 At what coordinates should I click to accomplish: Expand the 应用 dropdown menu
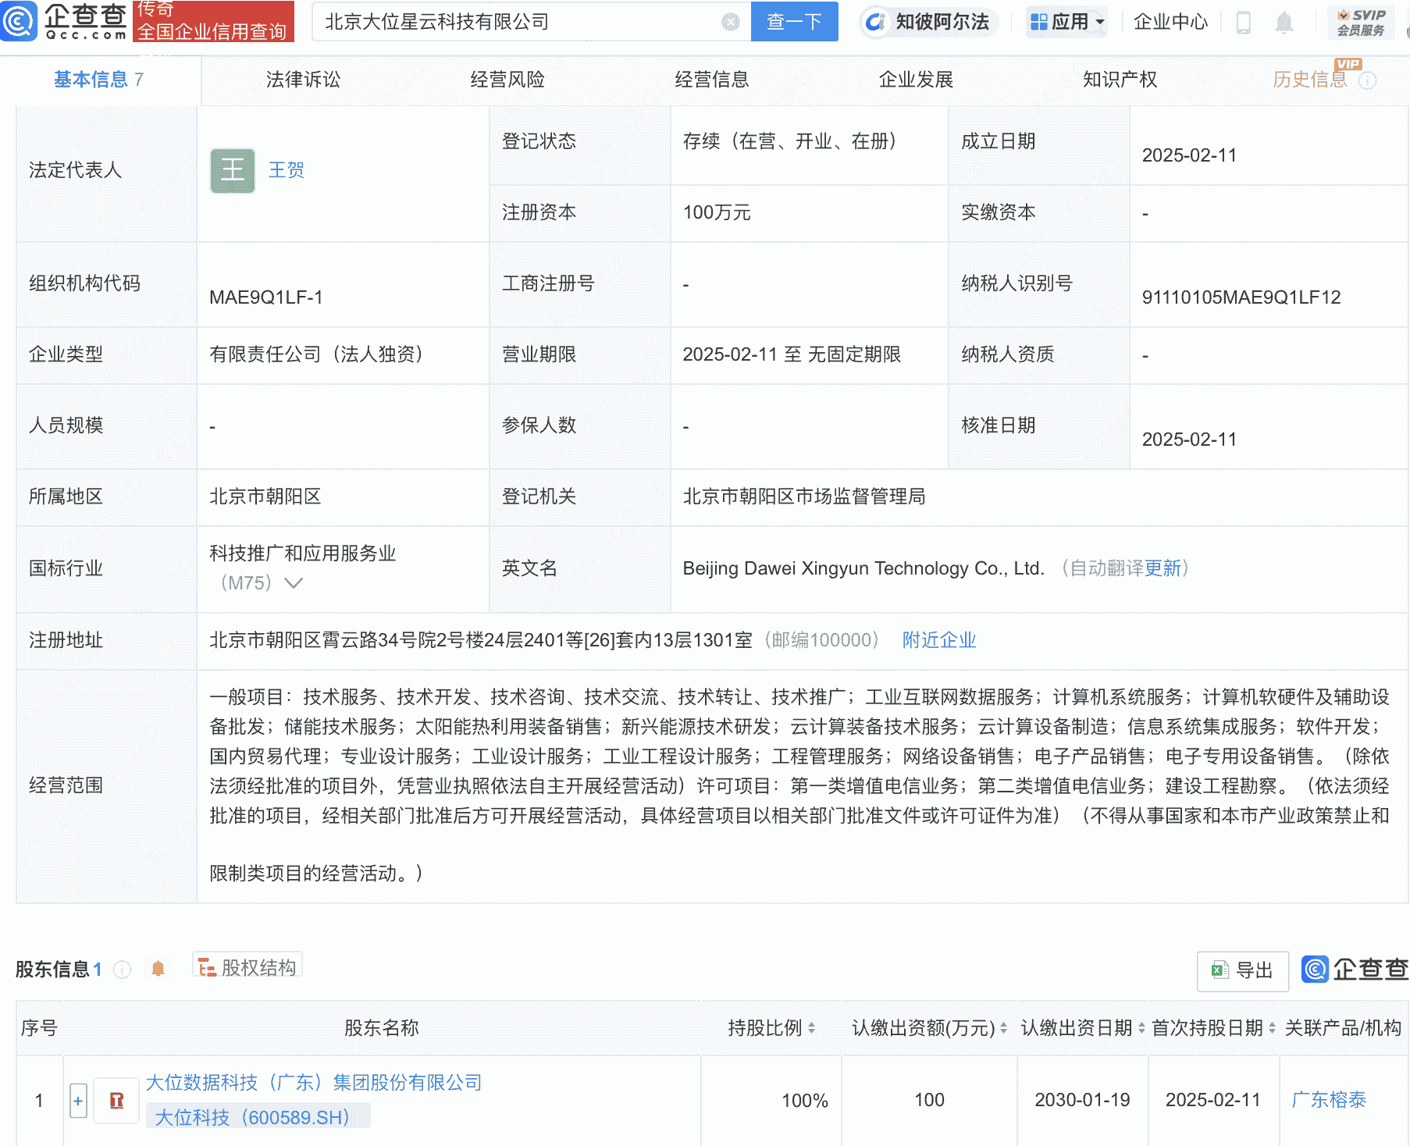tap(1066, 21)
